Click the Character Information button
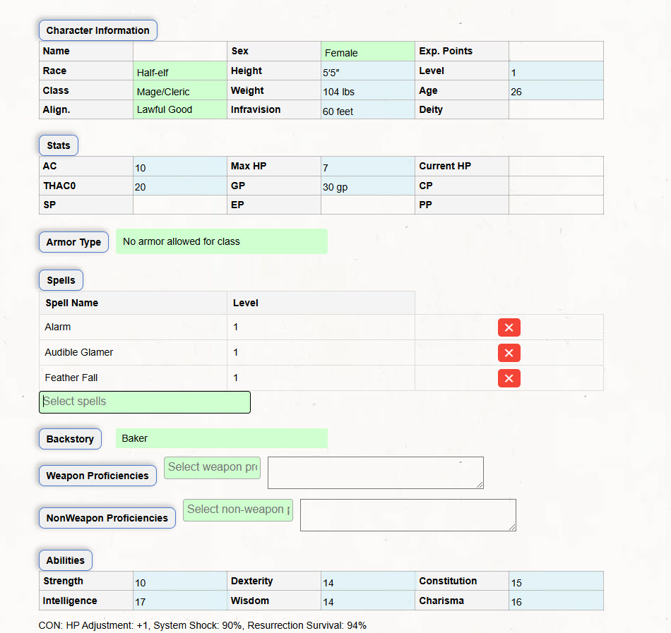This screenshot has height=633, width=671. tap(98, 30)
